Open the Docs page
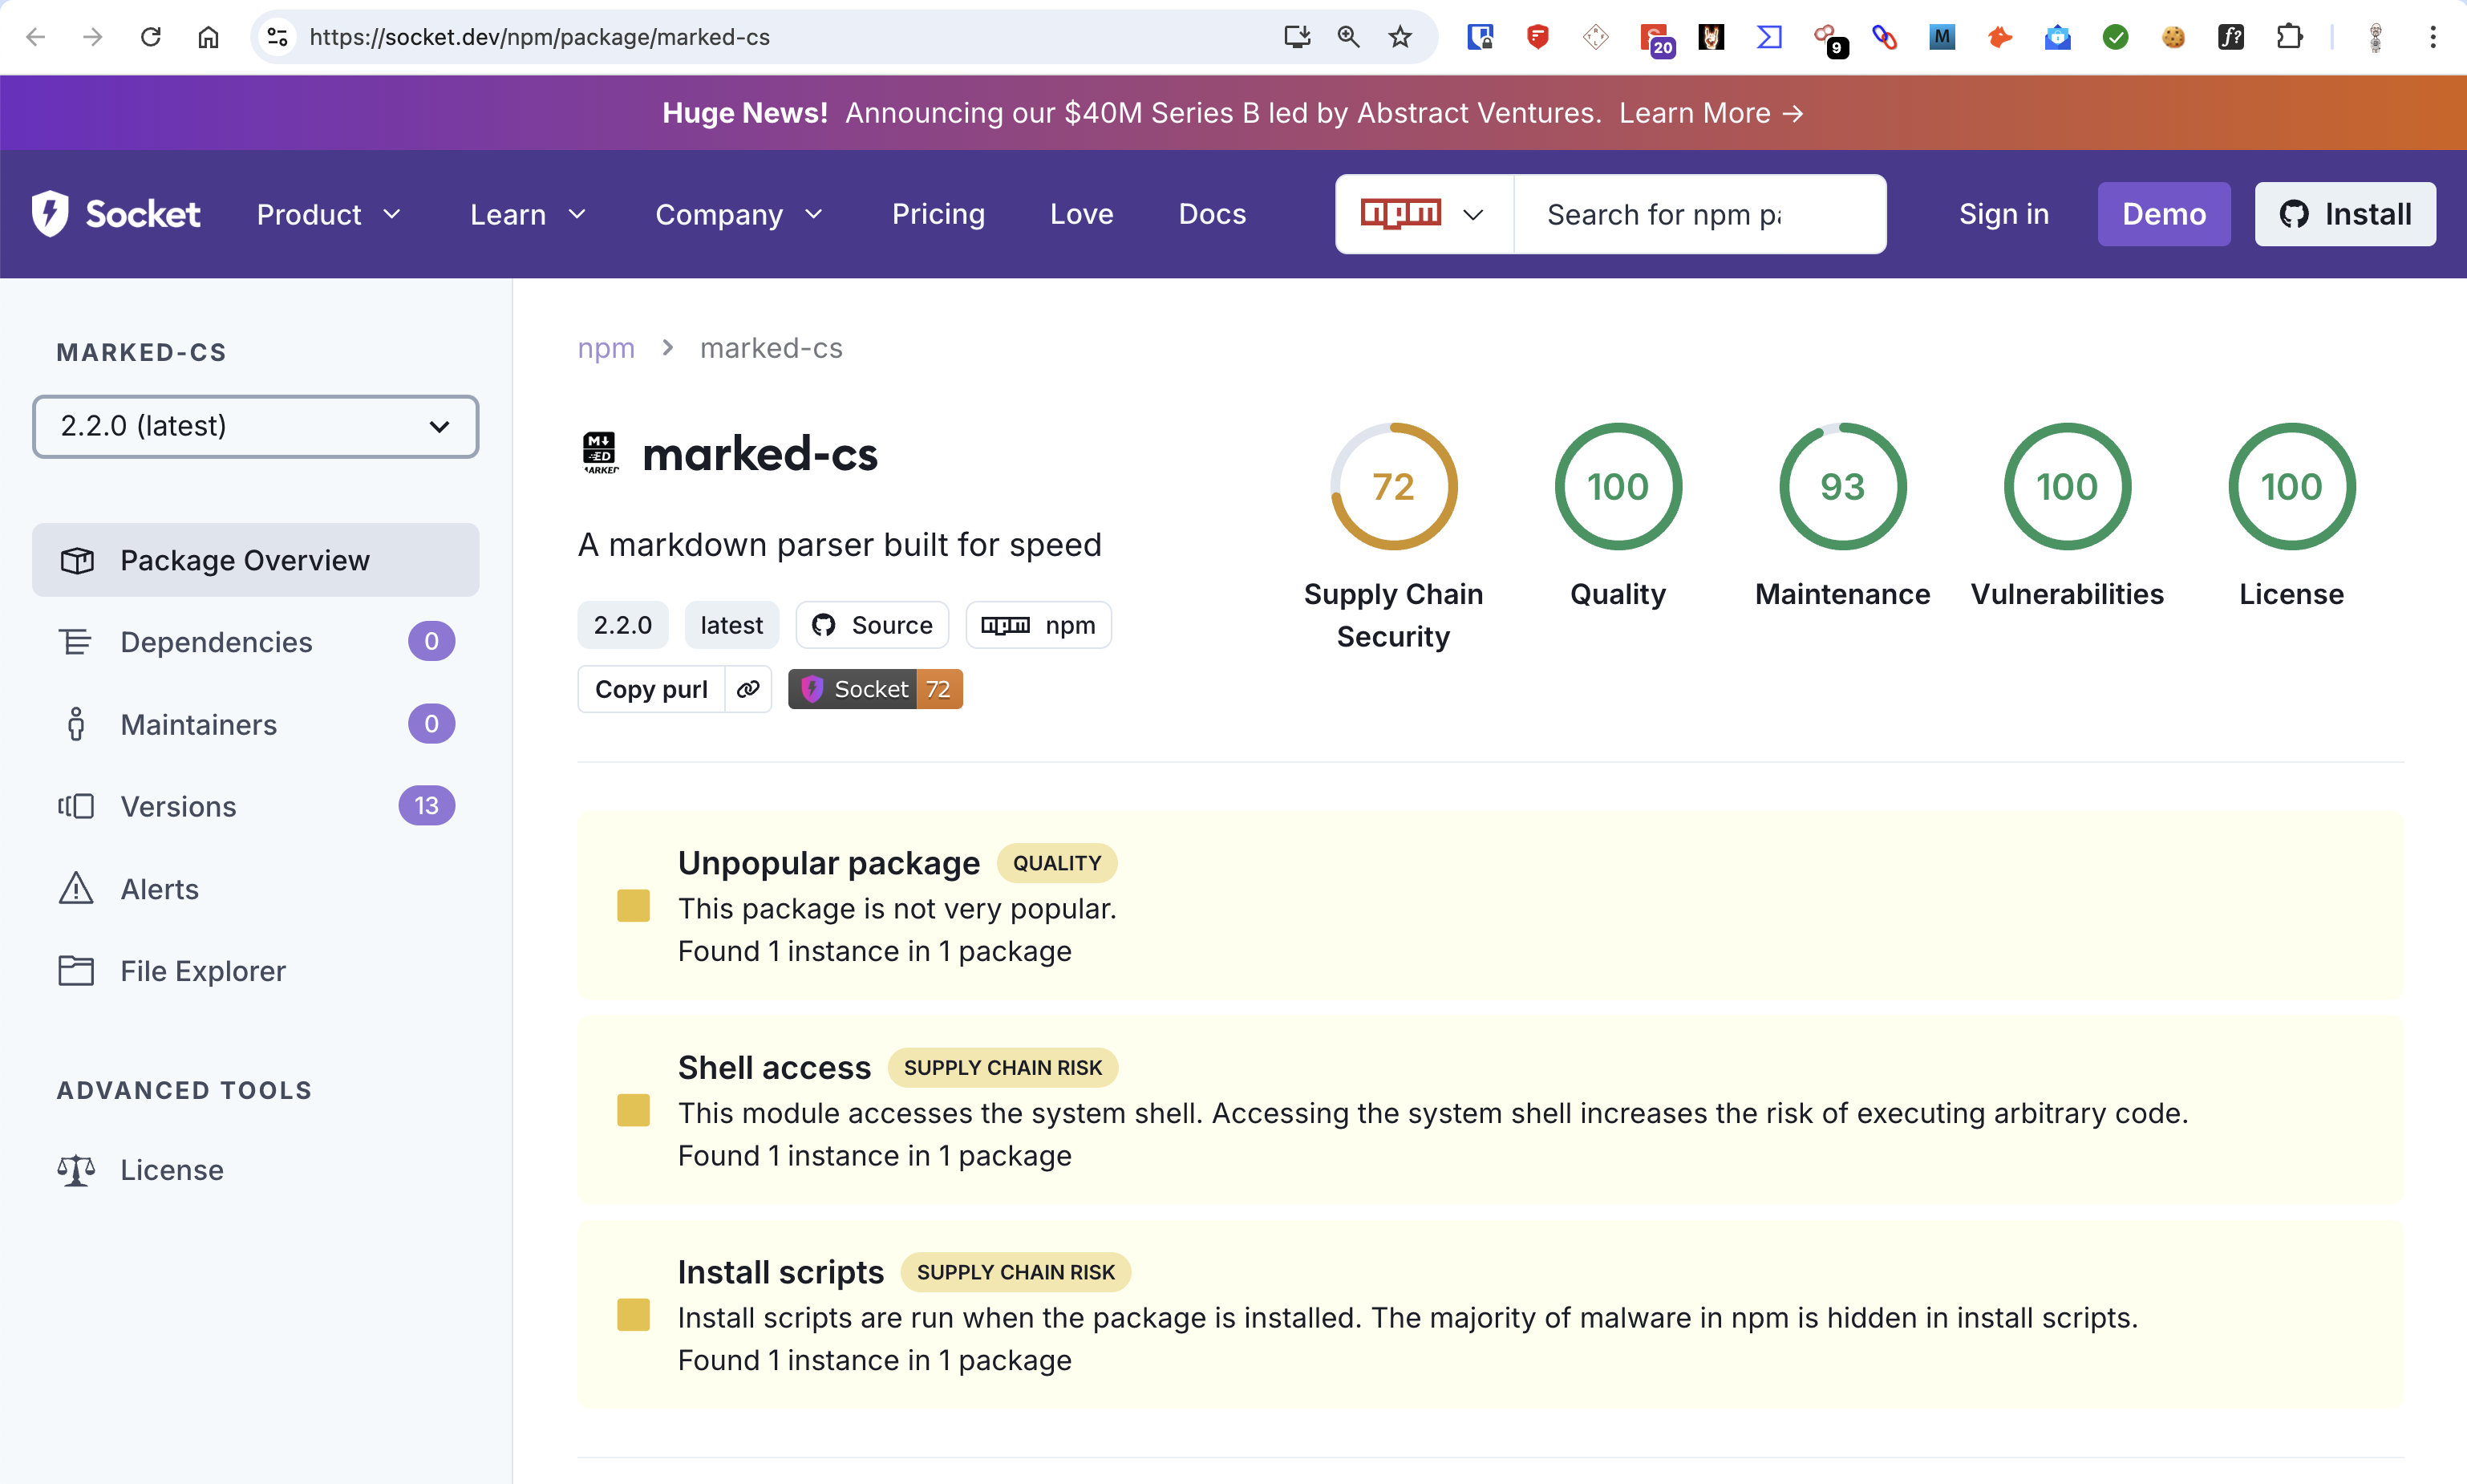This screenshot has height=1484, width=2467. [1212, 214]
